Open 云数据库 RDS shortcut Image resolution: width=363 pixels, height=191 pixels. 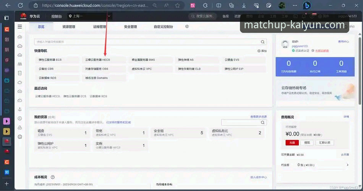(x=57, y=78)
